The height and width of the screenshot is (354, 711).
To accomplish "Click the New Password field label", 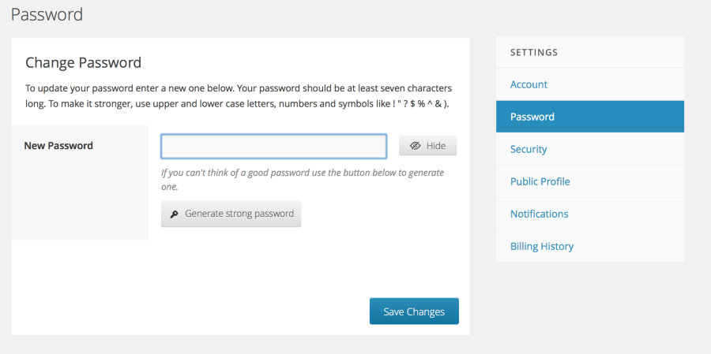I will tap(58, 146).
